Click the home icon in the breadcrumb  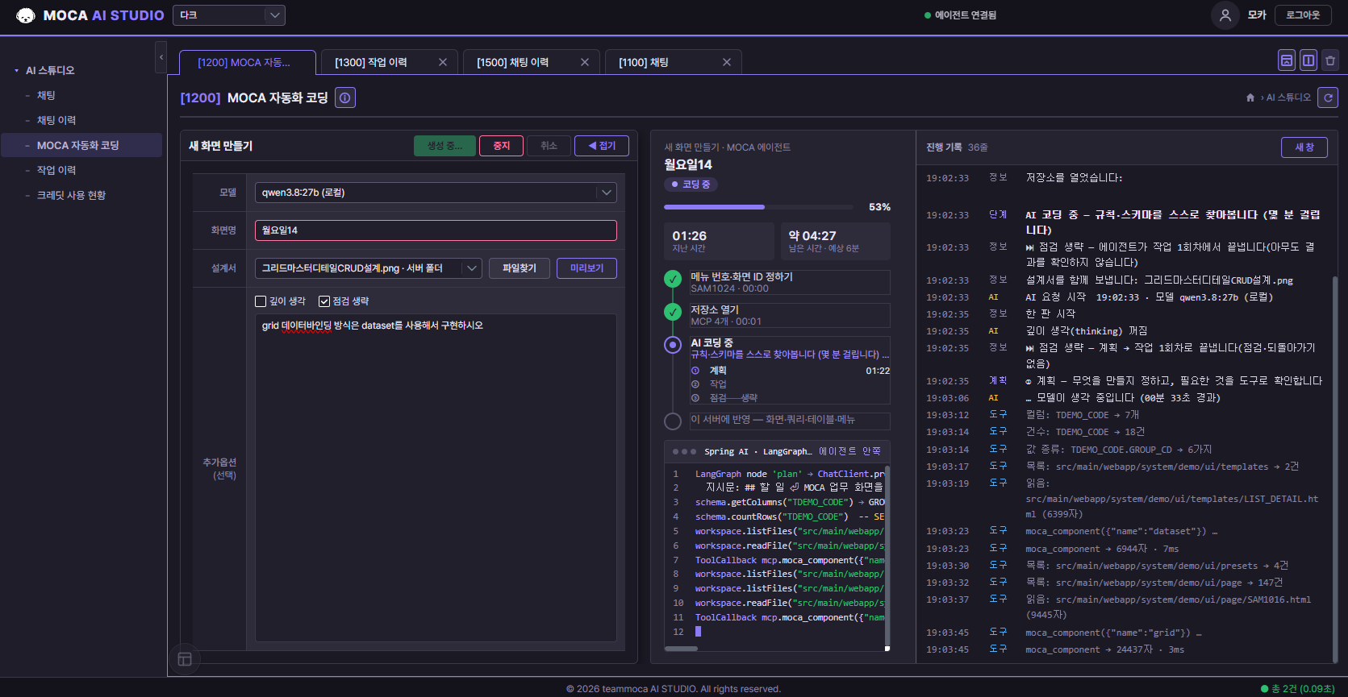[1250, 97]
